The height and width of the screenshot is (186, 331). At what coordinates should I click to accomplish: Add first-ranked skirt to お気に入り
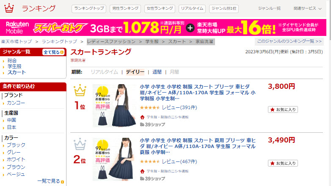click(283, 109)
